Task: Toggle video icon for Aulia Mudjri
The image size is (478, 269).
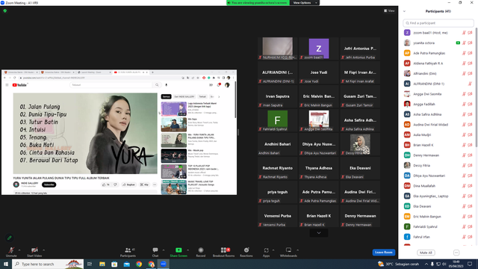Action: pos(470,134)
